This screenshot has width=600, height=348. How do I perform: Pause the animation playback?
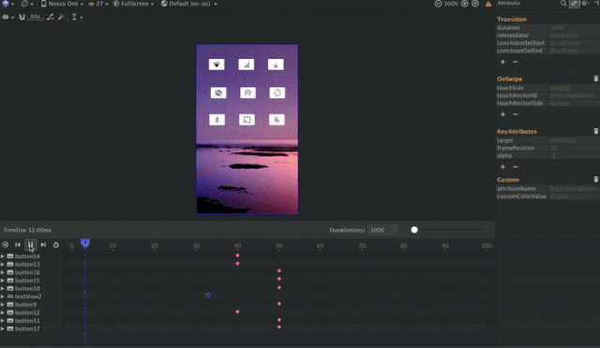pos(31,245)
